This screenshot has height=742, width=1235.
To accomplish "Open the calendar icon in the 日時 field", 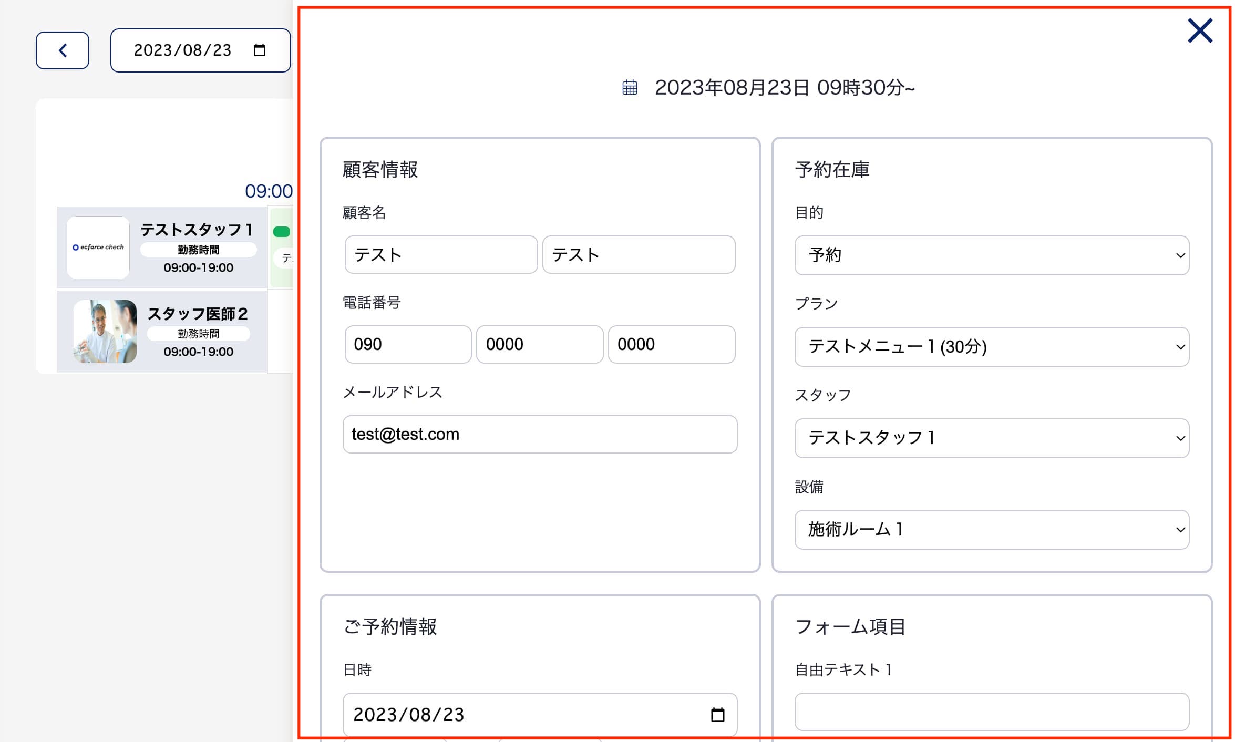I will point(717,715).
